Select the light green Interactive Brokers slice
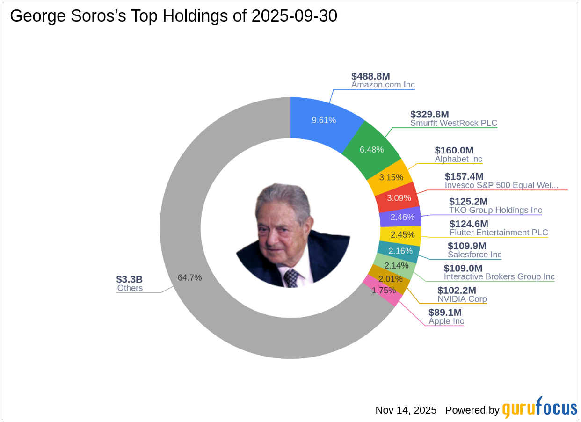 [395, 266]
